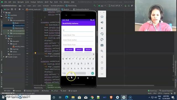Tap keyboard shift arrow key

[x=64, y=69]
